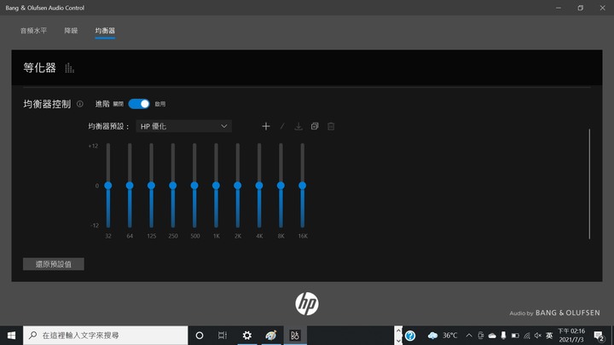Viewport: 614px width, 345px height.
Task: Switch input language via 英 indicator
Action: coord(549,336)
